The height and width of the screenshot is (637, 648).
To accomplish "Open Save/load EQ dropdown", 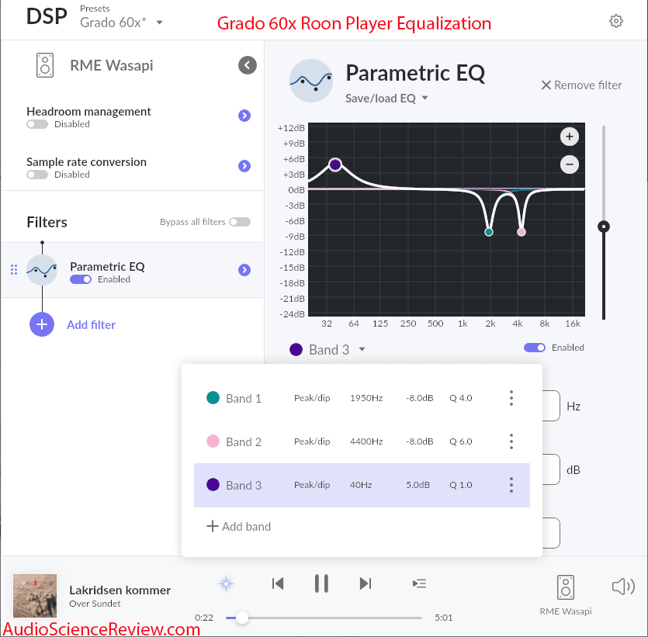I will (x=386, y=99).
